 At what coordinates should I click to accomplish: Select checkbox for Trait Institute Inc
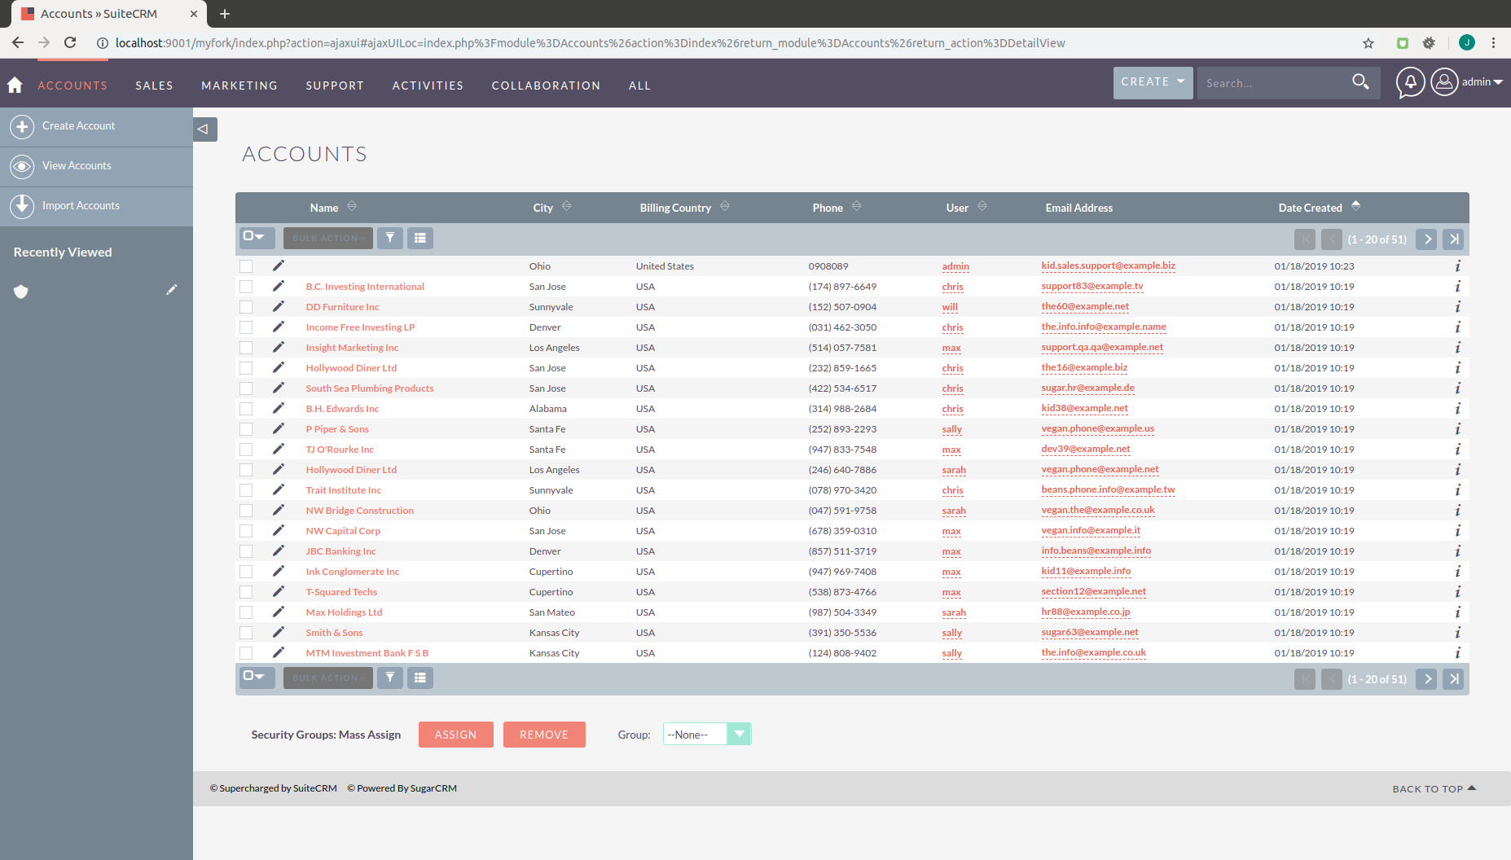point(246,490)
